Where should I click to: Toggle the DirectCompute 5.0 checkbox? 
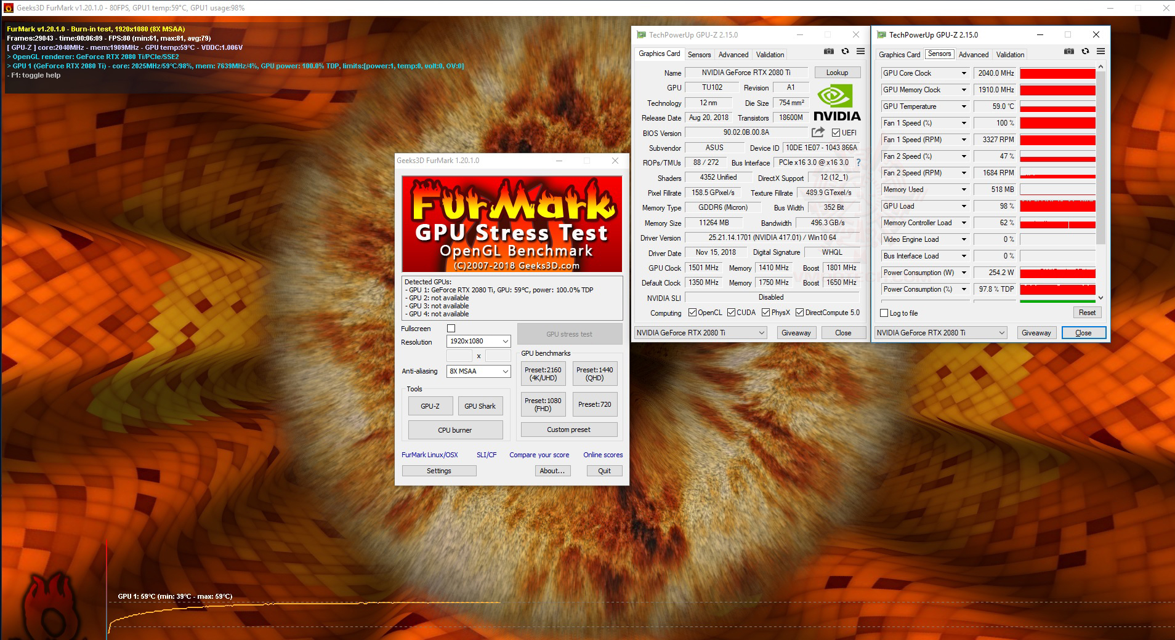800,313
